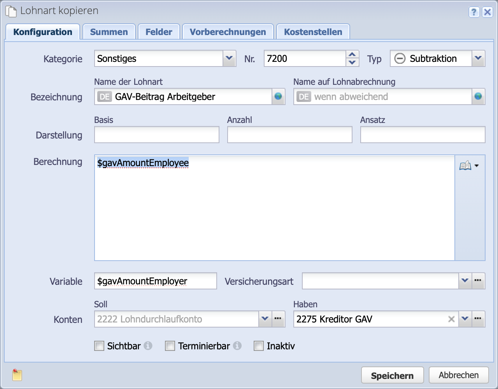Click the yellow sticky note icon bottom left

coord(16,375)
